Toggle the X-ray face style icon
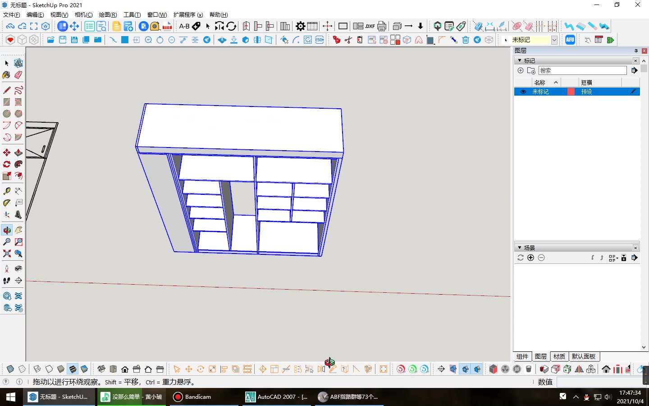The image size is (649, 406). point(10,369)
